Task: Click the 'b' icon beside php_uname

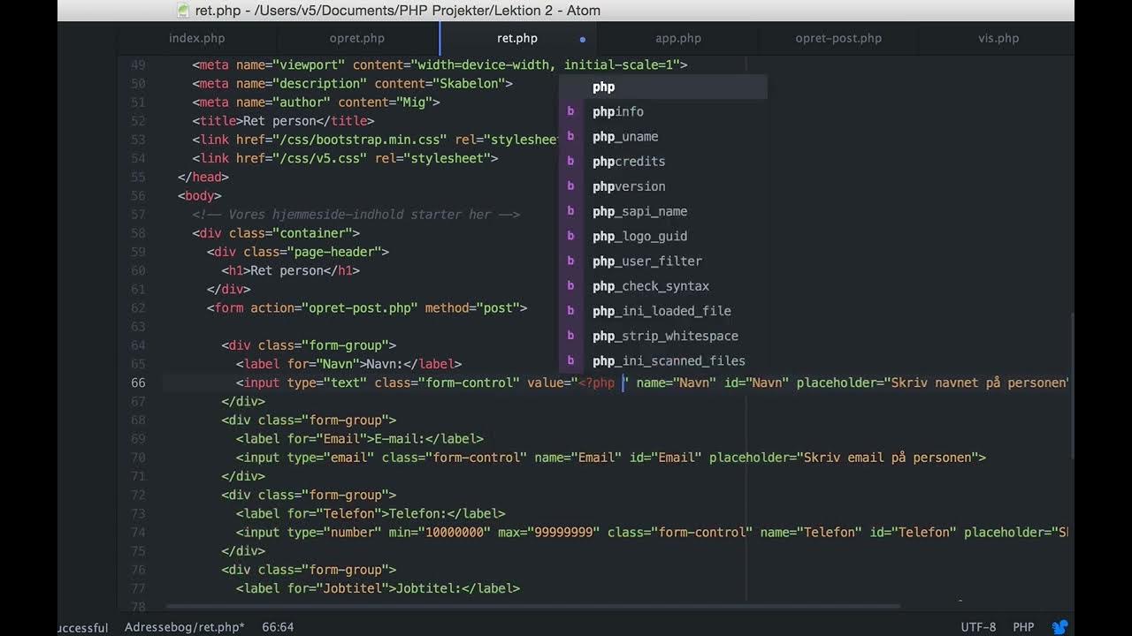Action: pyautogui.click(x=571, y=136)
